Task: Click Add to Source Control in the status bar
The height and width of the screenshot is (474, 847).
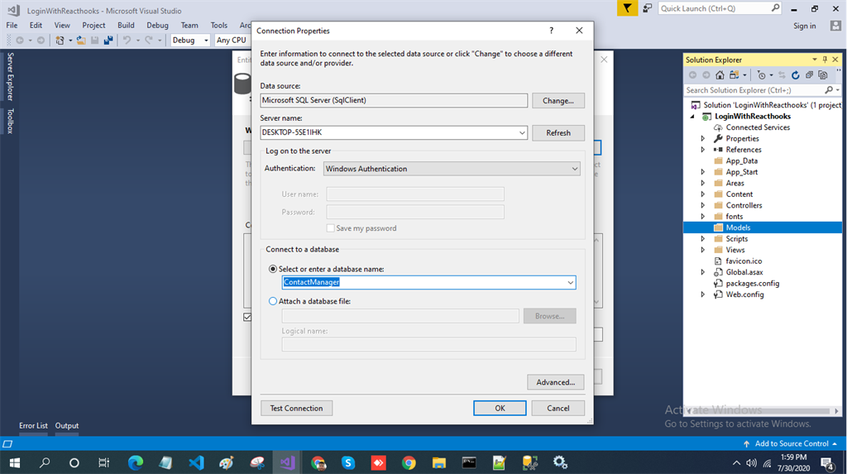Action: tap(791, 443)
